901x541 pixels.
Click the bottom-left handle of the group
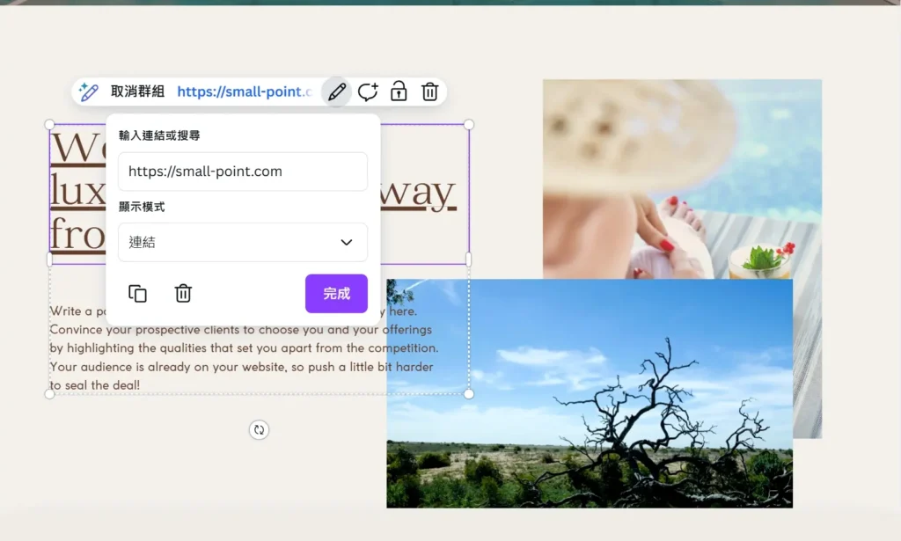pyautogui.click(x=49, y=394)
